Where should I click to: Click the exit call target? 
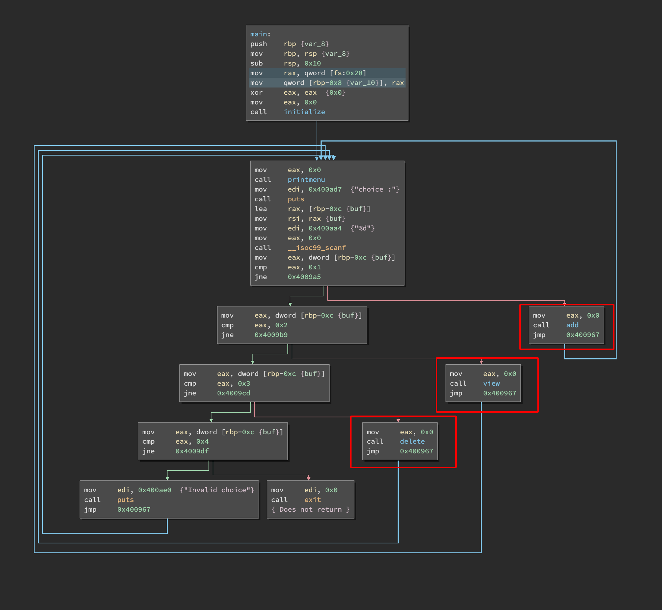312,500
